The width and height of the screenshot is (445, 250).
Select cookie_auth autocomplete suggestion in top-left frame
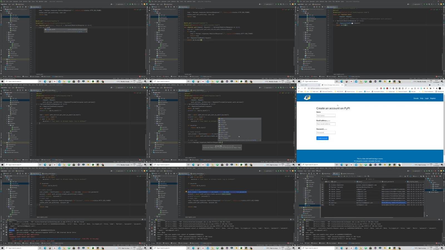point(66,29)
